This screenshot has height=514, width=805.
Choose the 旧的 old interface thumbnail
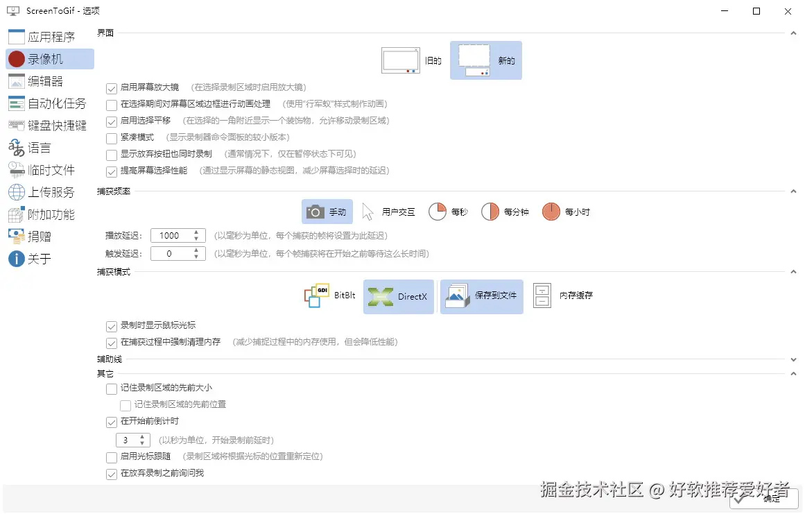click(401, 60)
